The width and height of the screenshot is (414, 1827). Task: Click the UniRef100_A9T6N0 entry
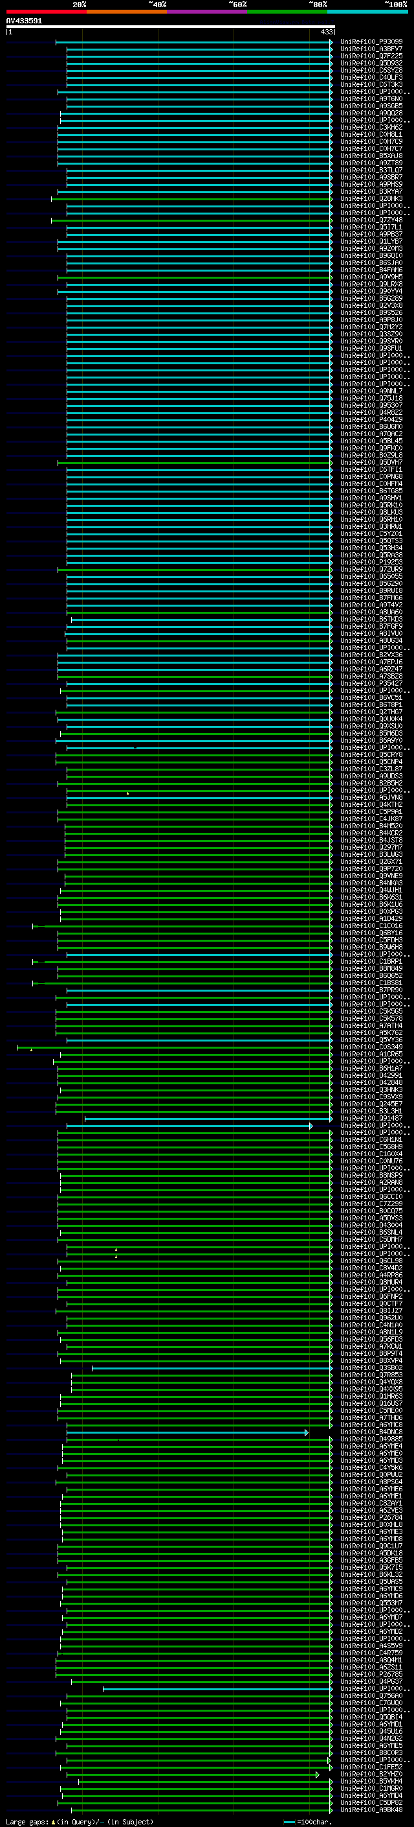(371, 99)
